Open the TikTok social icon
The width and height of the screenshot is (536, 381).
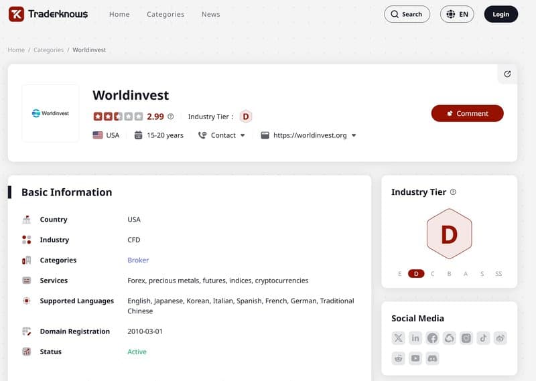483,338
